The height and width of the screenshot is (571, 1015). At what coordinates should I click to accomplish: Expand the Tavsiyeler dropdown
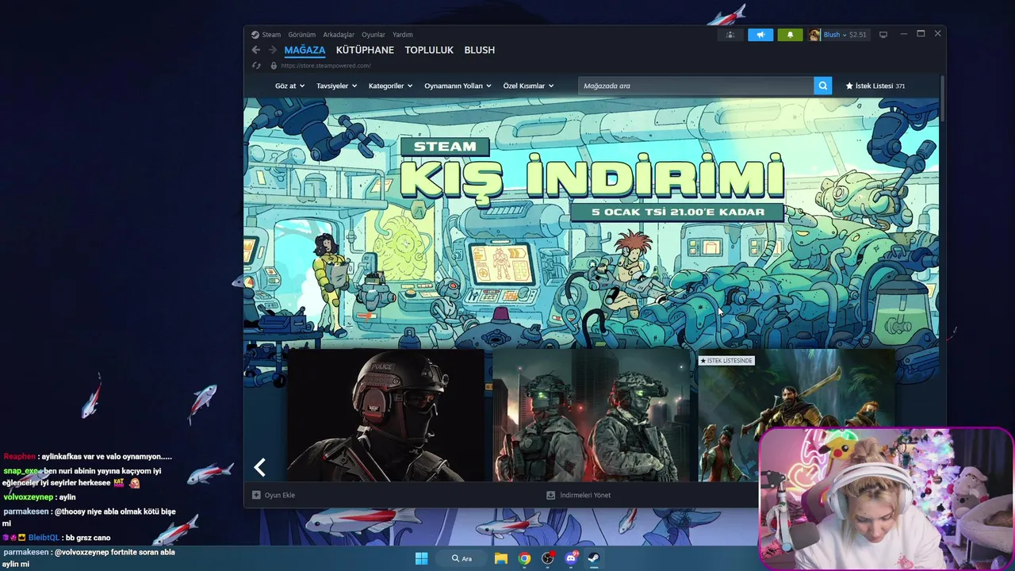tap(336, 86)
